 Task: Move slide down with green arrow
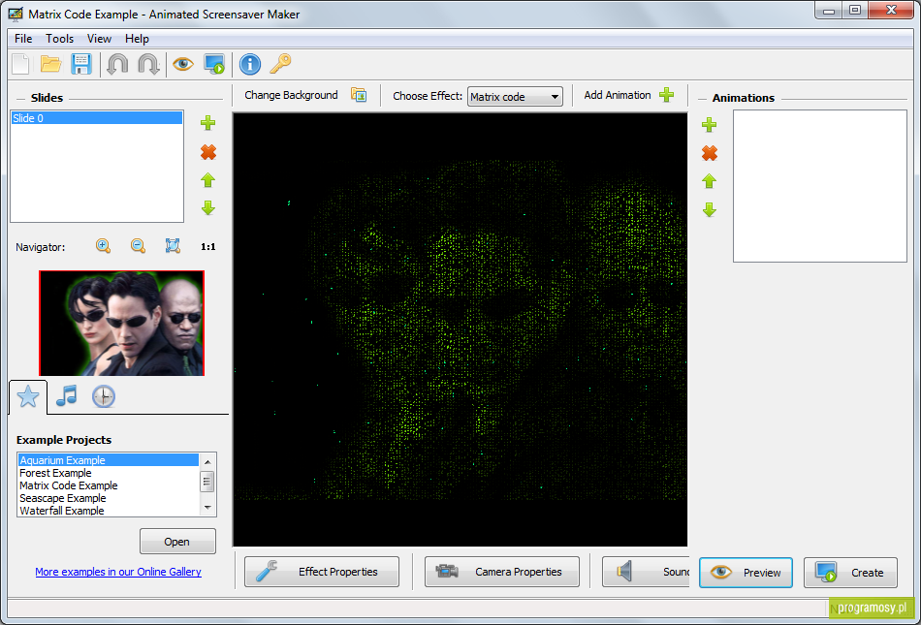[x=207, y=207]
